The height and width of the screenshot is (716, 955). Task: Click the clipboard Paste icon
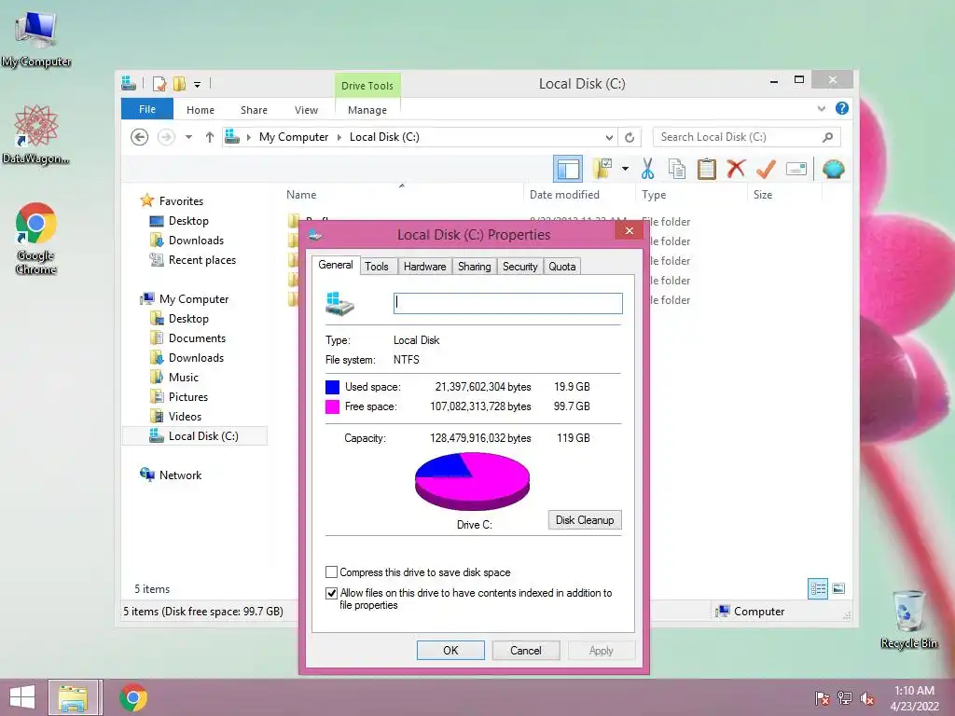click(707, 170)
